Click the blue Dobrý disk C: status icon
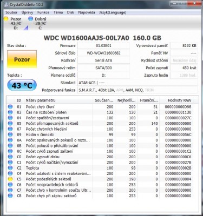Screen dimensions: 203x216 (31, 18)
